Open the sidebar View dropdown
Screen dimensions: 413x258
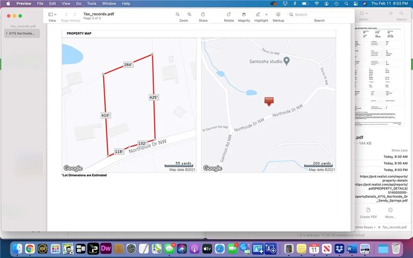[52, 14]
